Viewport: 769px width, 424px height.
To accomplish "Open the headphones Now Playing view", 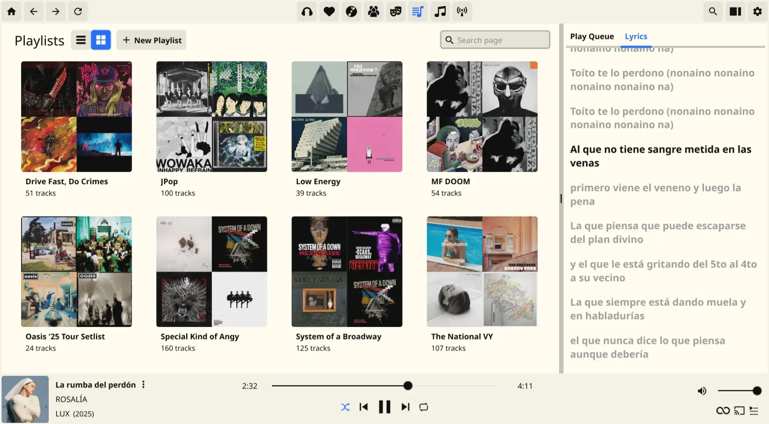I will 307,11.
